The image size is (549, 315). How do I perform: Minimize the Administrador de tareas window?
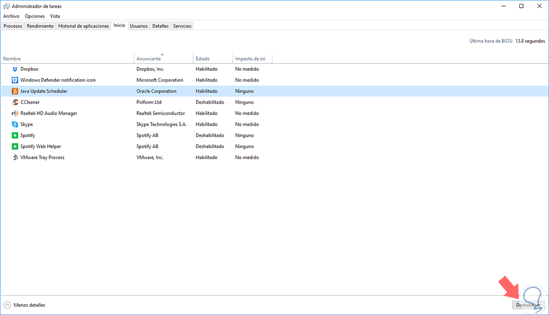click(x=503, y=6)
